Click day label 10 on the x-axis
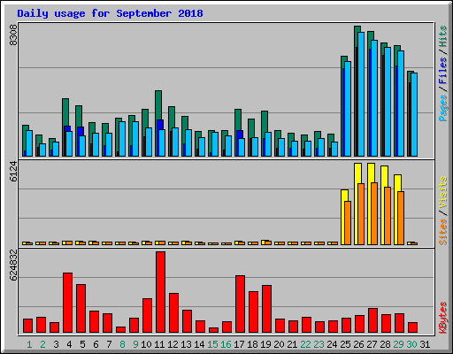The image size is (453, 354). click(x=146, y=344)
